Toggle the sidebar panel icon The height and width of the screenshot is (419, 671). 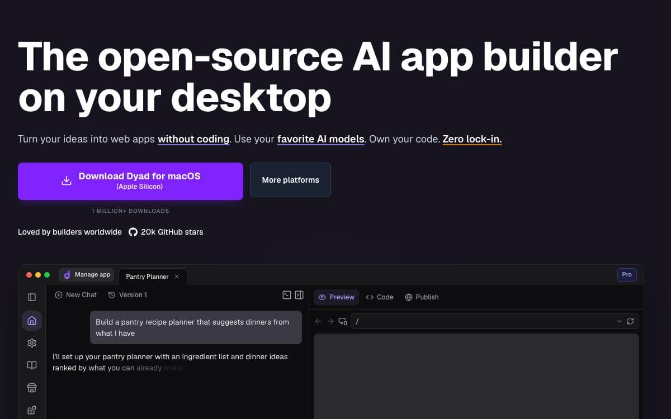[x=32, y=297]
